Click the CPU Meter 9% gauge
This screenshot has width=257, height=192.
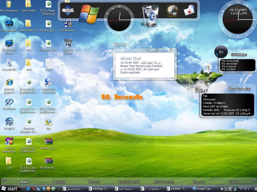click(221, 52)
